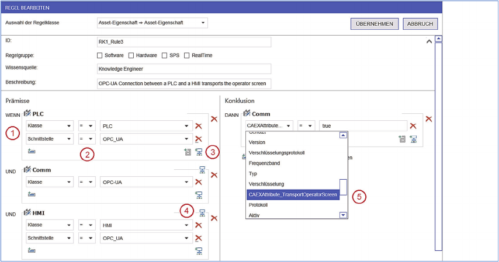Screen dimensions: 499x262
Task: Check the Hardware rule group option
Action: point(131,55)
